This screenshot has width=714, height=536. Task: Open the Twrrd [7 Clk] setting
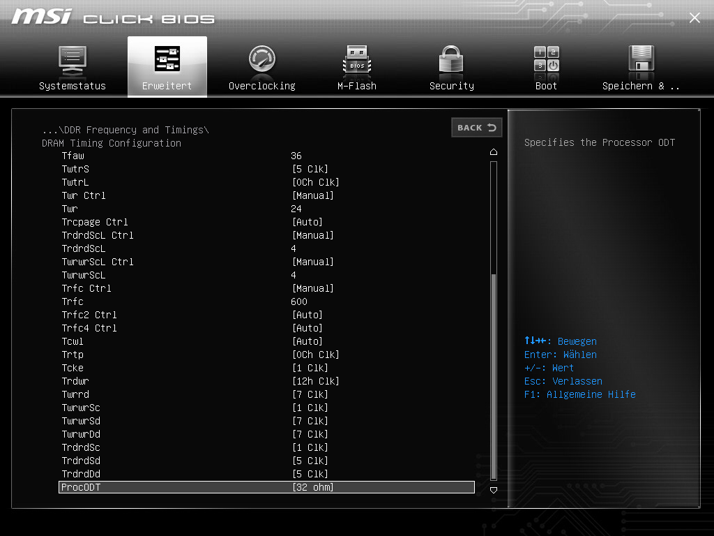(x=310, y=394)
